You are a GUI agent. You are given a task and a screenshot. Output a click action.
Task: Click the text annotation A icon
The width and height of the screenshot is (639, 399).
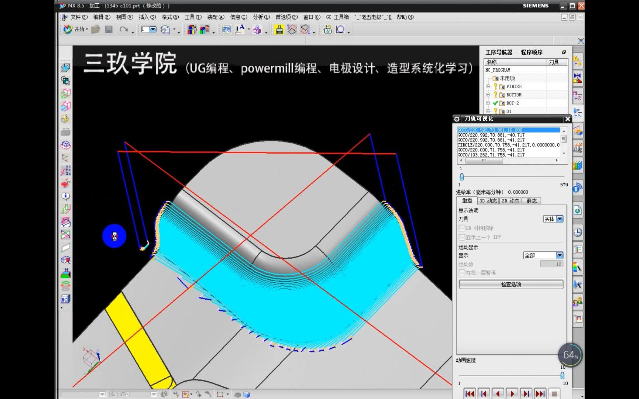(x=240, y=29)
